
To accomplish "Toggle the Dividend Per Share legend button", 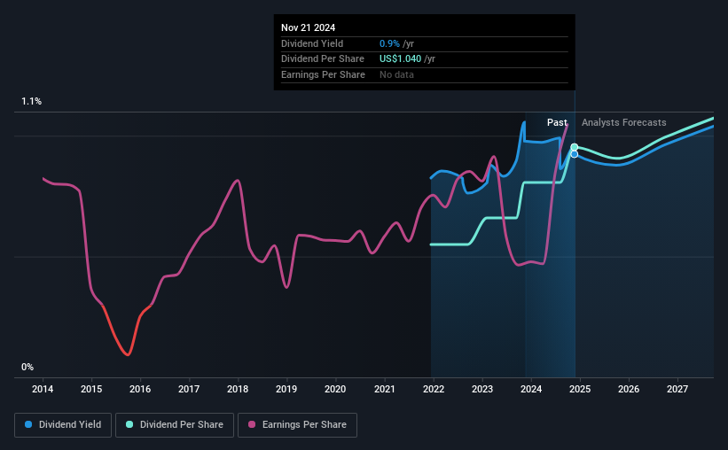I will coord(175,425).
